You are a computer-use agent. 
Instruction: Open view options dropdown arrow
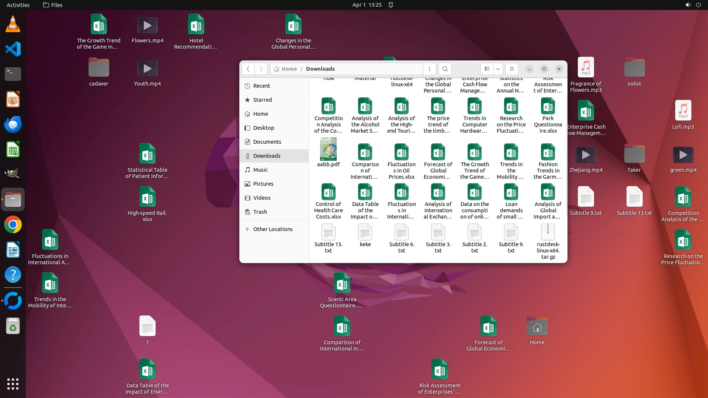(498, 69)
